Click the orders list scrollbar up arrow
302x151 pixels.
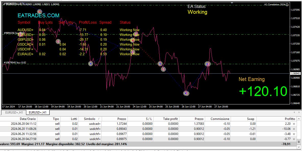[x=299, y=118]
